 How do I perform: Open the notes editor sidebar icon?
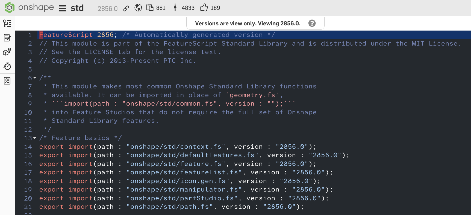(7, 38)
